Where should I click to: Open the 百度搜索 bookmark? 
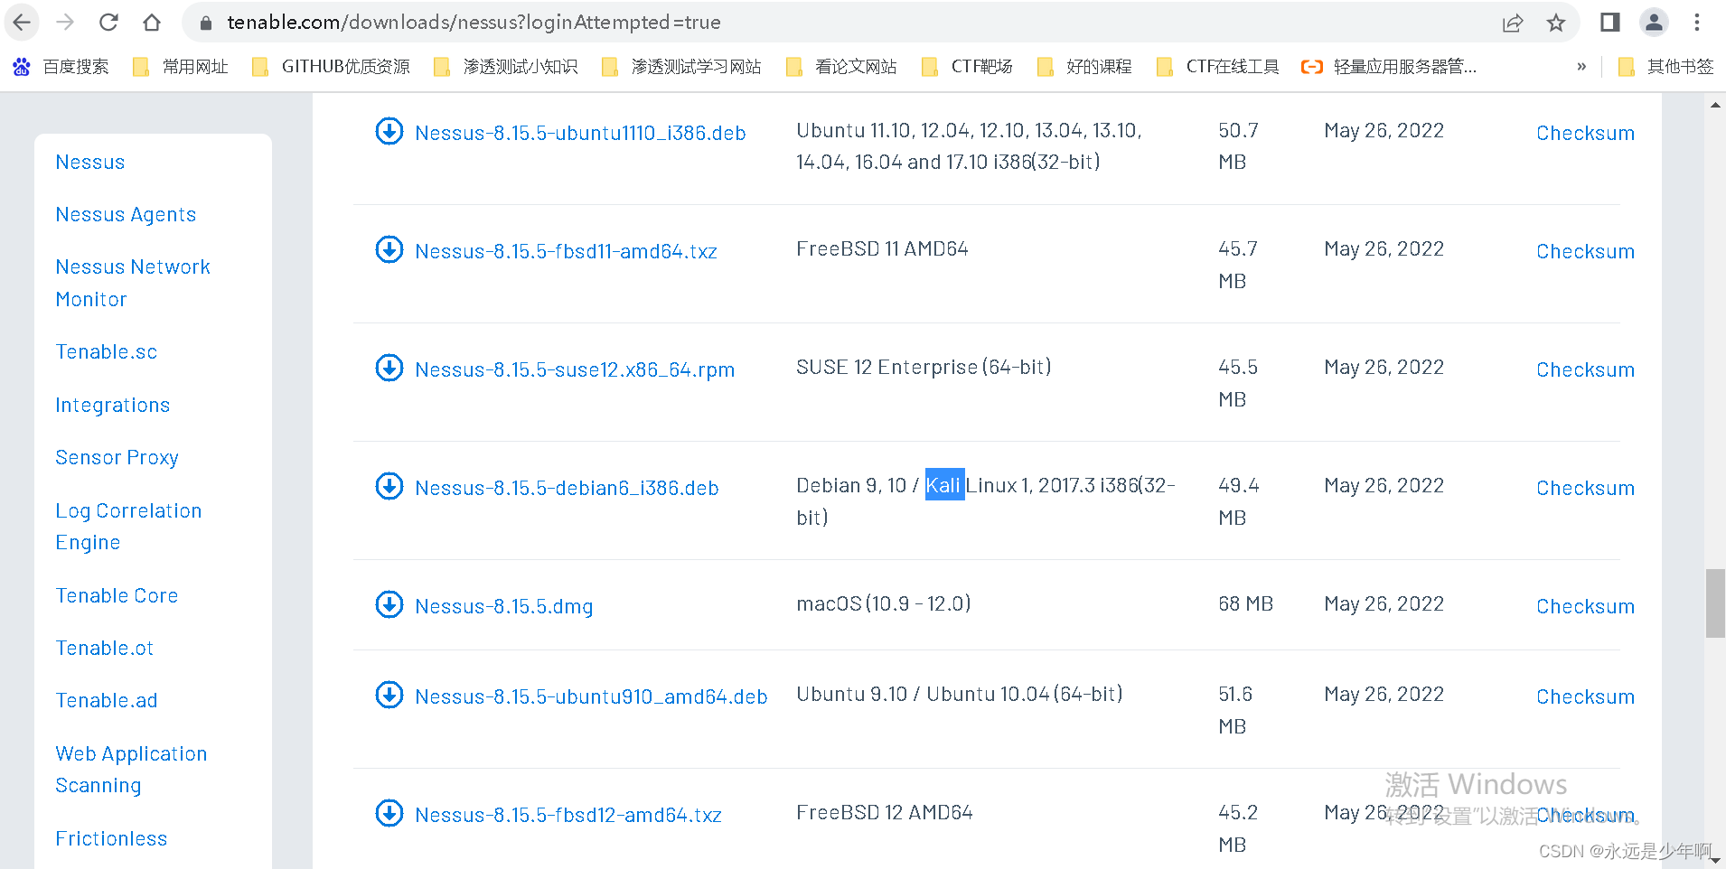(x=61, y=67)
